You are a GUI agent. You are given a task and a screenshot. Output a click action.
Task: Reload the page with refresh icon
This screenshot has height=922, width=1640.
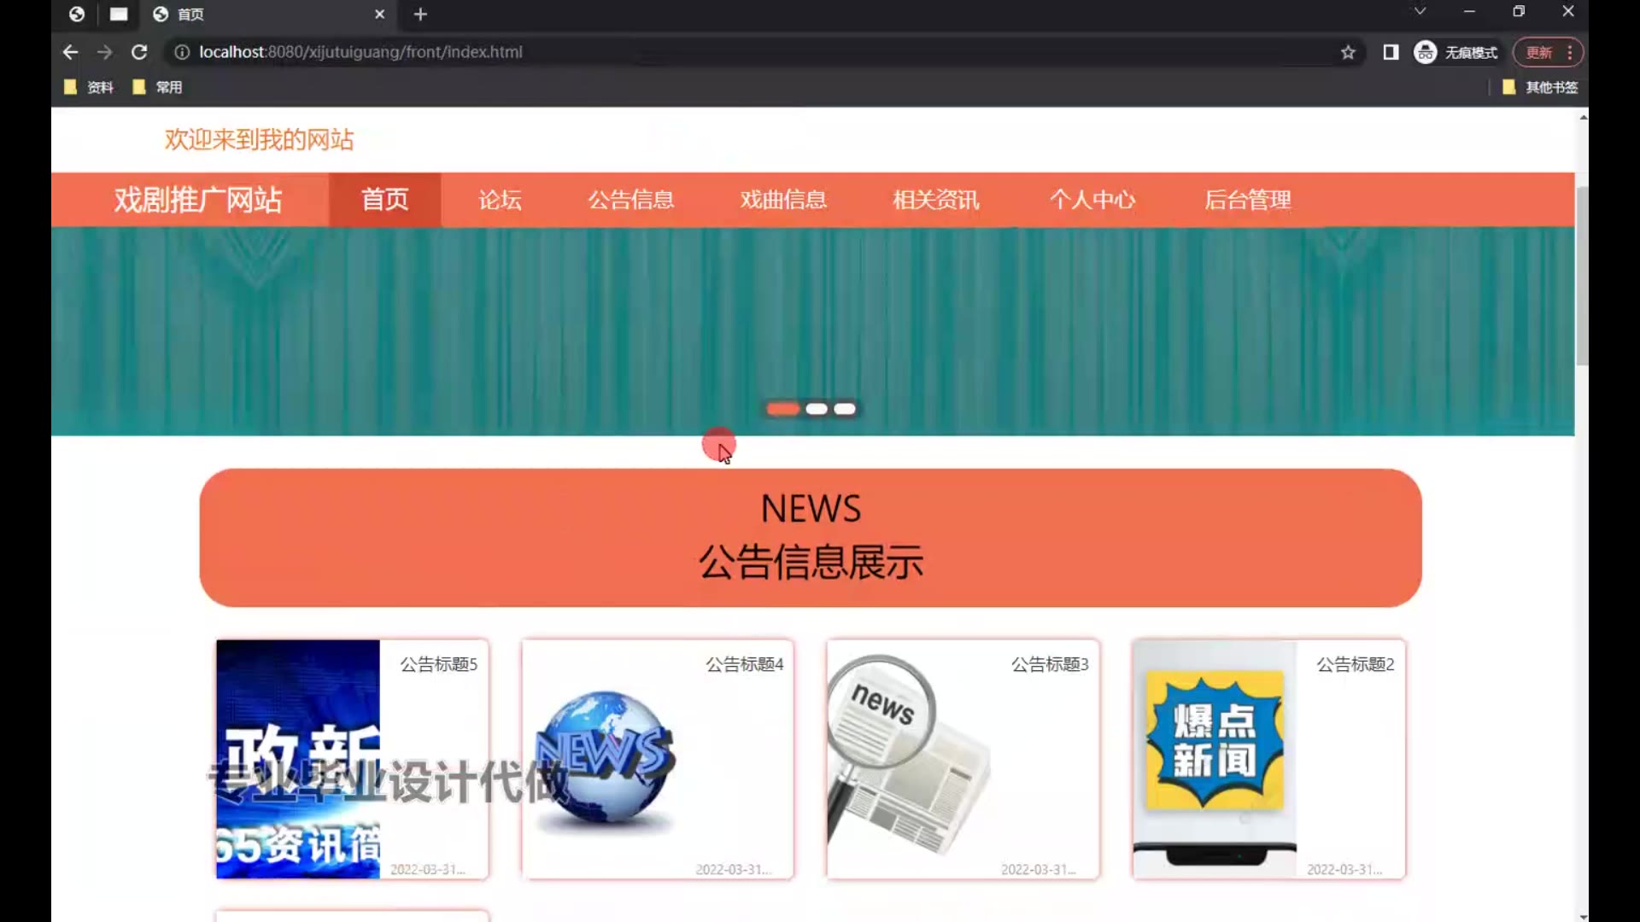coord(139,52)
